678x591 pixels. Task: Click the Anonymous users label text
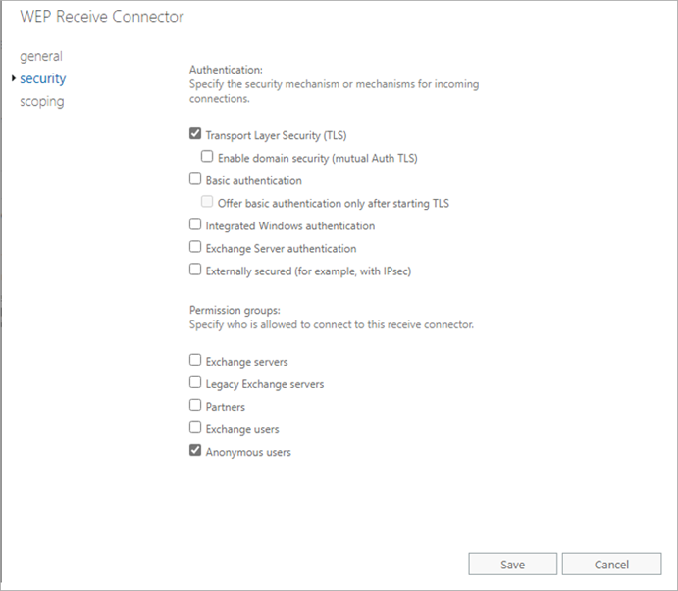point(248,452)
